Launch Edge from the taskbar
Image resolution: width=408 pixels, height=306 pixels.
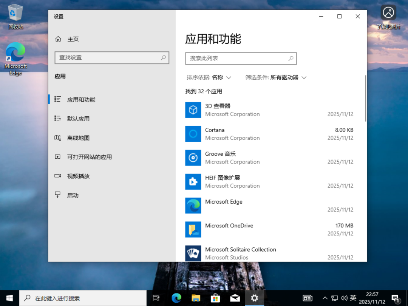pyautogui.click(x=176, y=298)
